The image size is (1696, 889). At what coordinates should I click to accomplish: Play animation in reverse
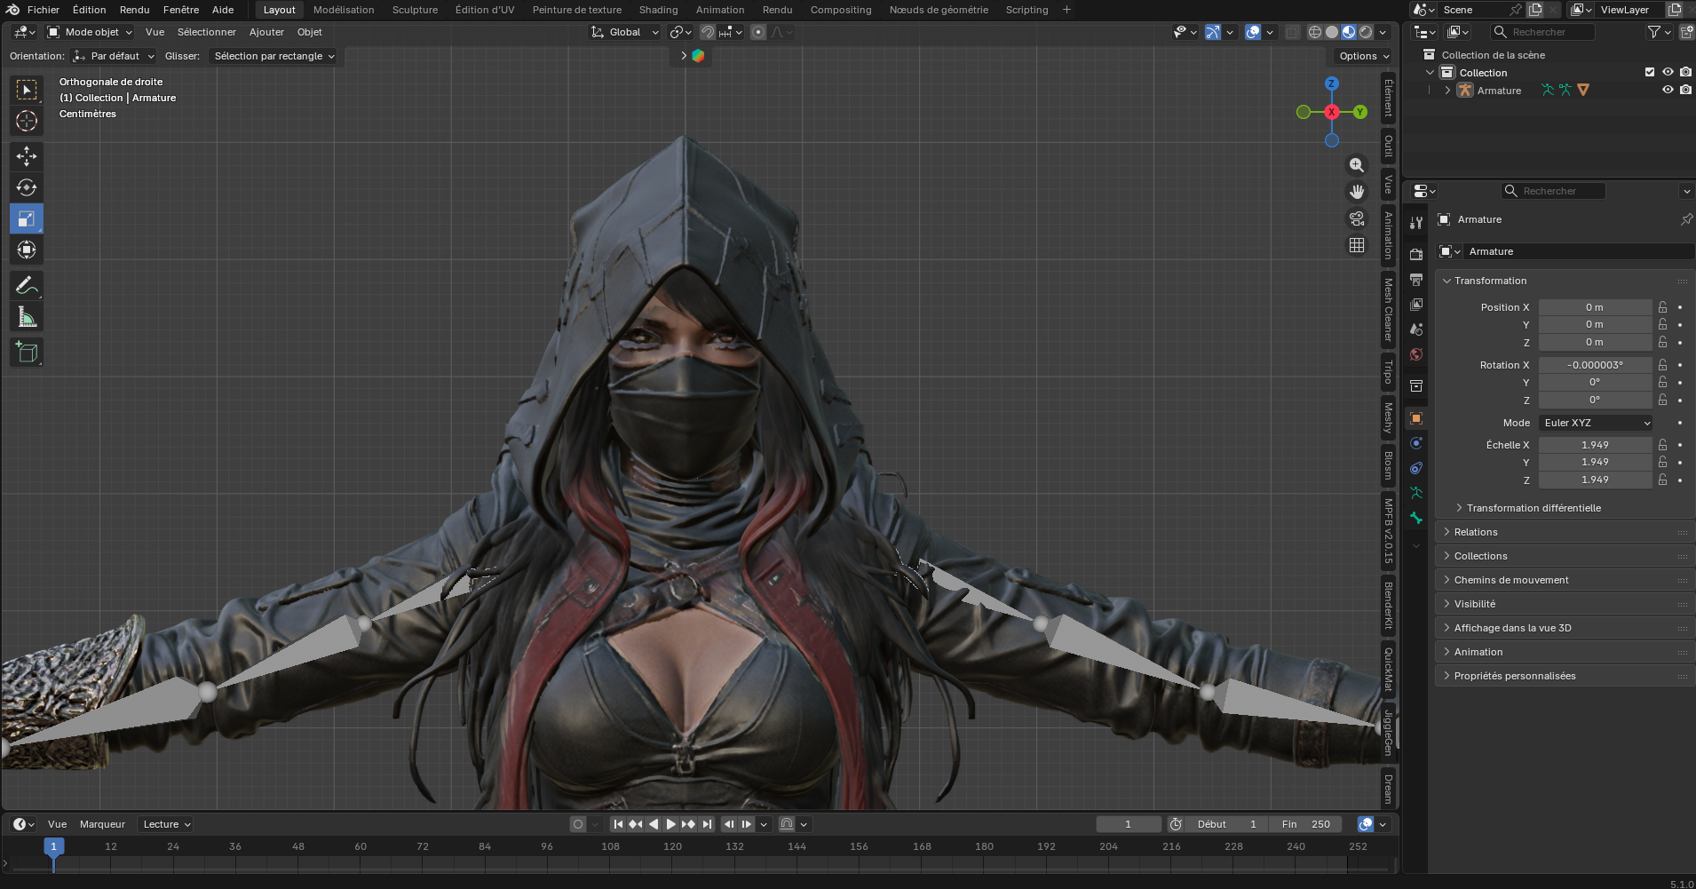[x=654, y=824]
